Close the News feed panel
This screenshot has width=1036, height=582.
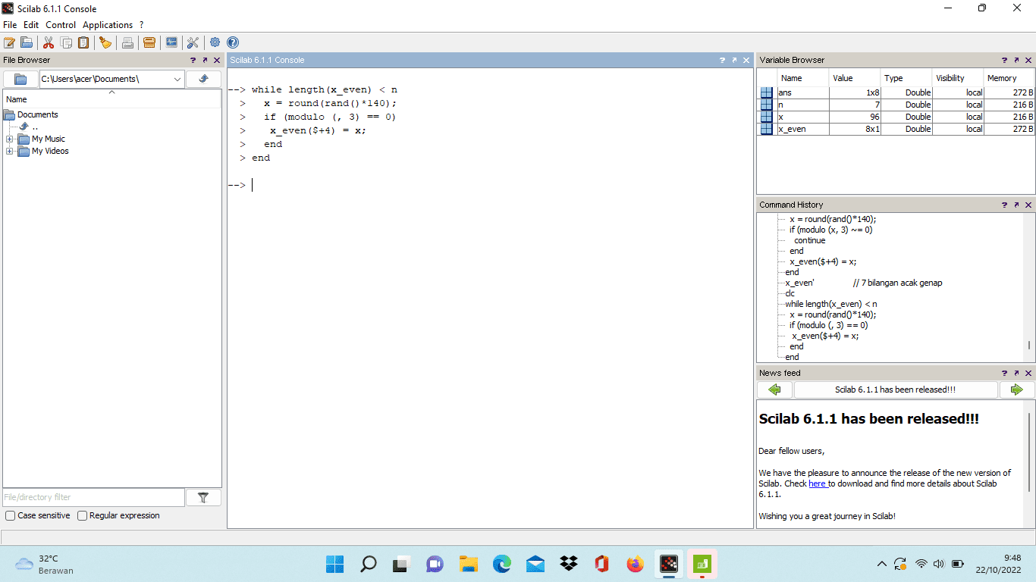[x=1028, y=373]
